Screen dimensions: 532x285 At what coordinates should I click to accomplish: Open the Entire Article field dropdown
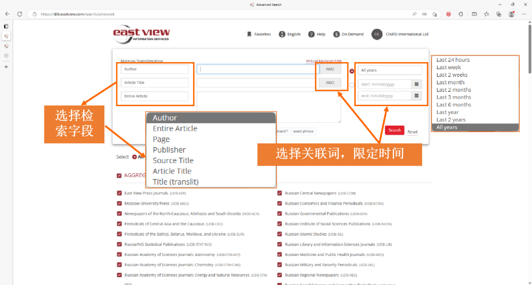(x=155, y=96)
